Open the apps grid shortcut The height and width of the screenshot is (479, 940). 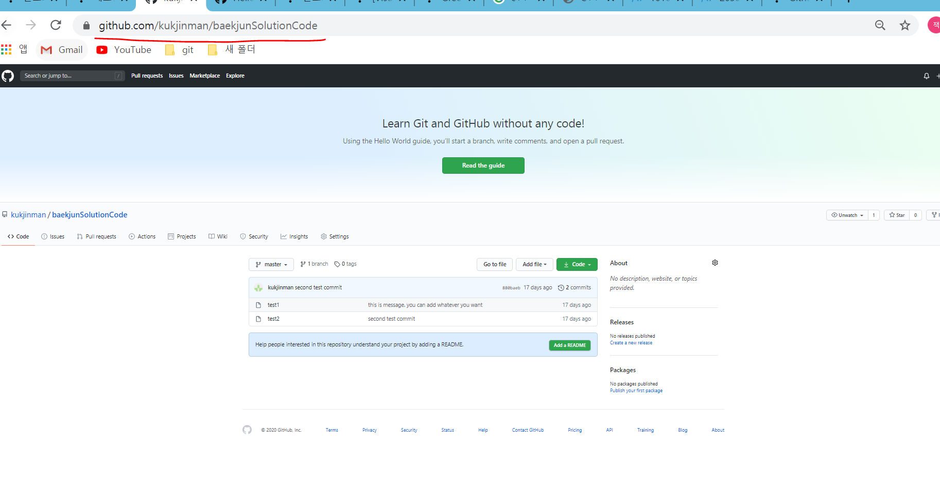coord(6,49)
